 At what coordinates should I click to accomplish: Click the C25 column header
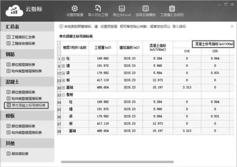tap(215, 51)
